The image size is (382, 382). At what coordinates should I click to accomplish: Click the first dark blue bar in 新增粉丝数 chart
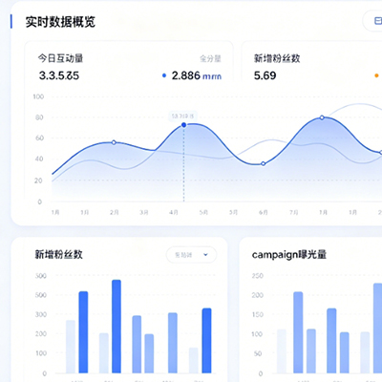[83, 332]
